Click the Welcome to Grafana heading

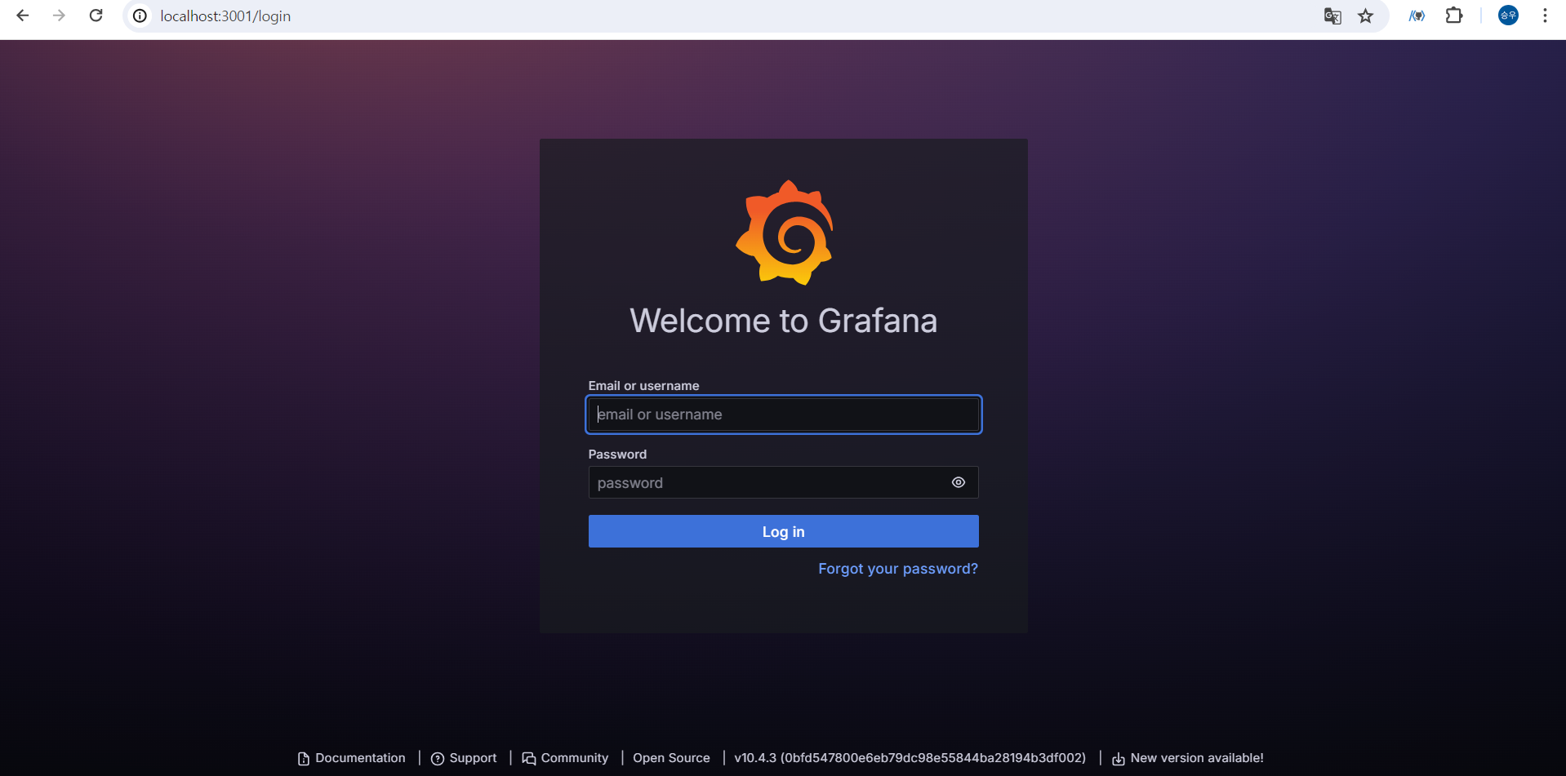784,321
